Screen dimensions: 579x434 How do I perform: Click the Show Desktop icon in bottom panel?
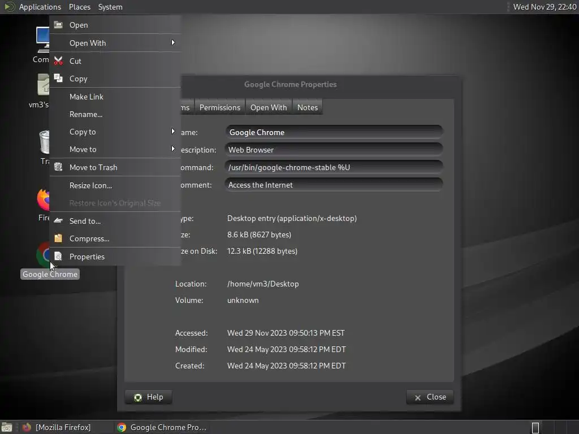(x=7, y=427)
